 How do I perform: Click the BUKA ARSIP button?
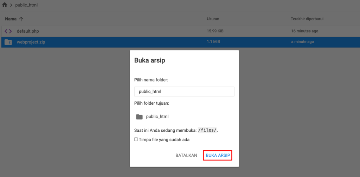(x=218, y=156)
